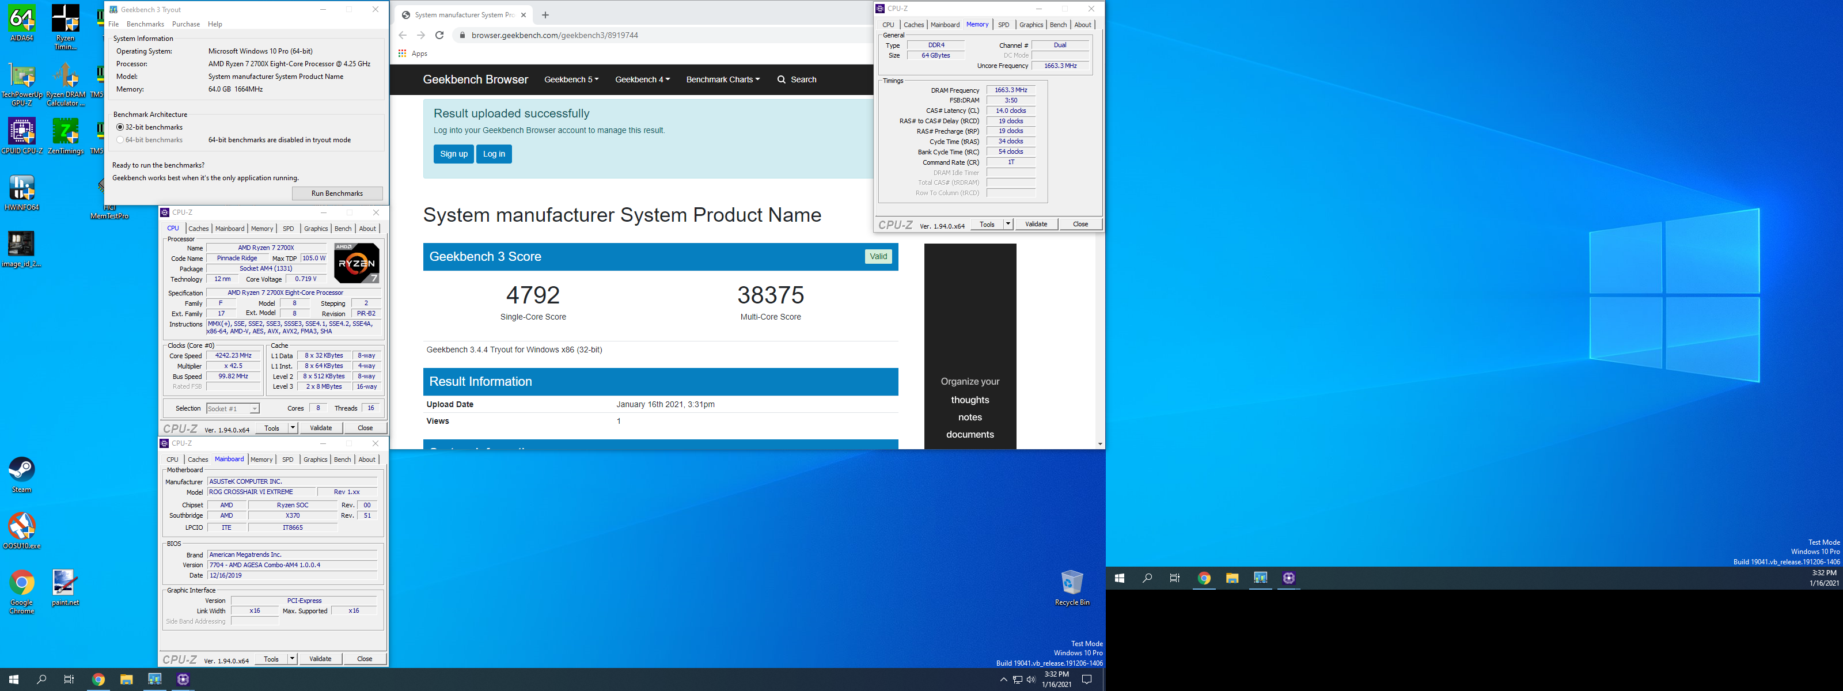
Task: Open Chrome on the right monitor taskbar
Action: click(x=1204, y=578)
